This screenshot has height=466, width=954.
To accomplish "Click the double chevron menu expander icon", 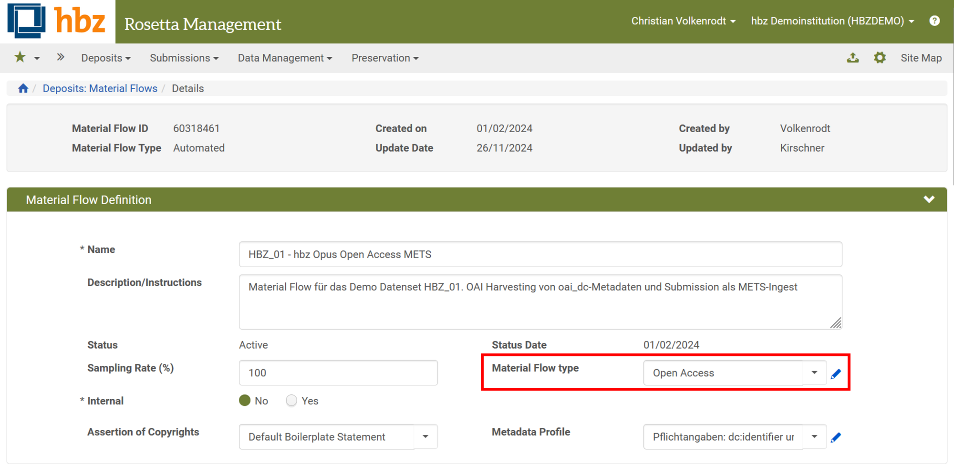I will 61,57.
